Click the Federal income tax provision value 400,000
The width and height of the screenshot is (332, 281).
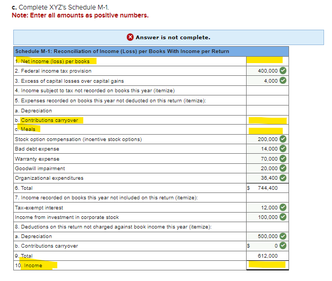(268, 71)
